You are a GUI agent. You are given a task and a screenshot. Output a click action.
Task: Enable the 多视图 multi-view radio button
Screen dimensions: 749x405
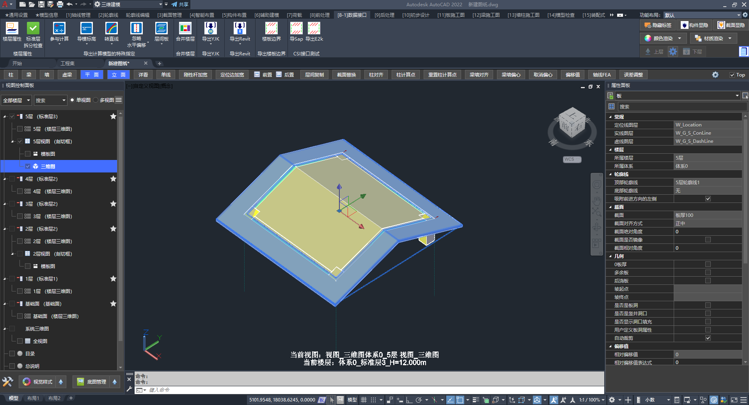click(x=96, y=100)
